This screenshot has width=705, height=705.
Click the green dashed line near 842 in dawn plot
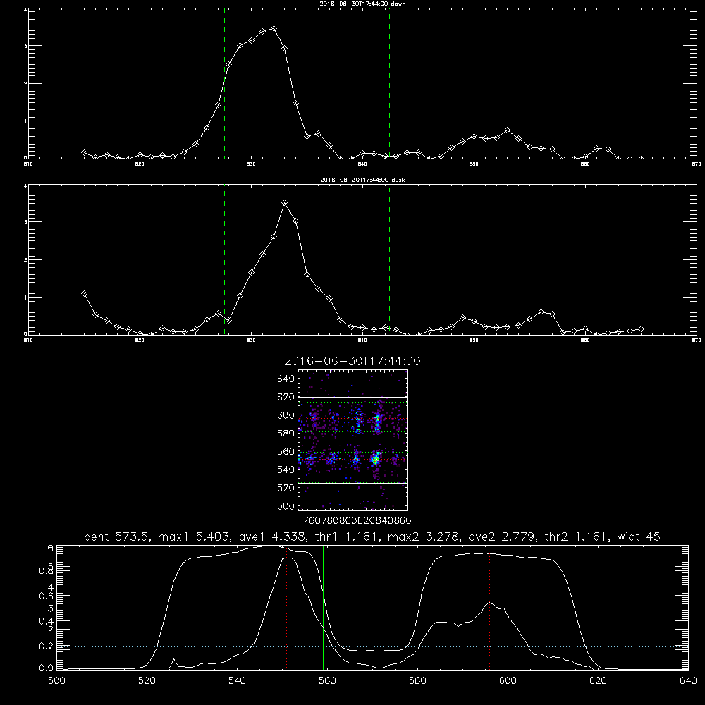[x=389, y=85]
